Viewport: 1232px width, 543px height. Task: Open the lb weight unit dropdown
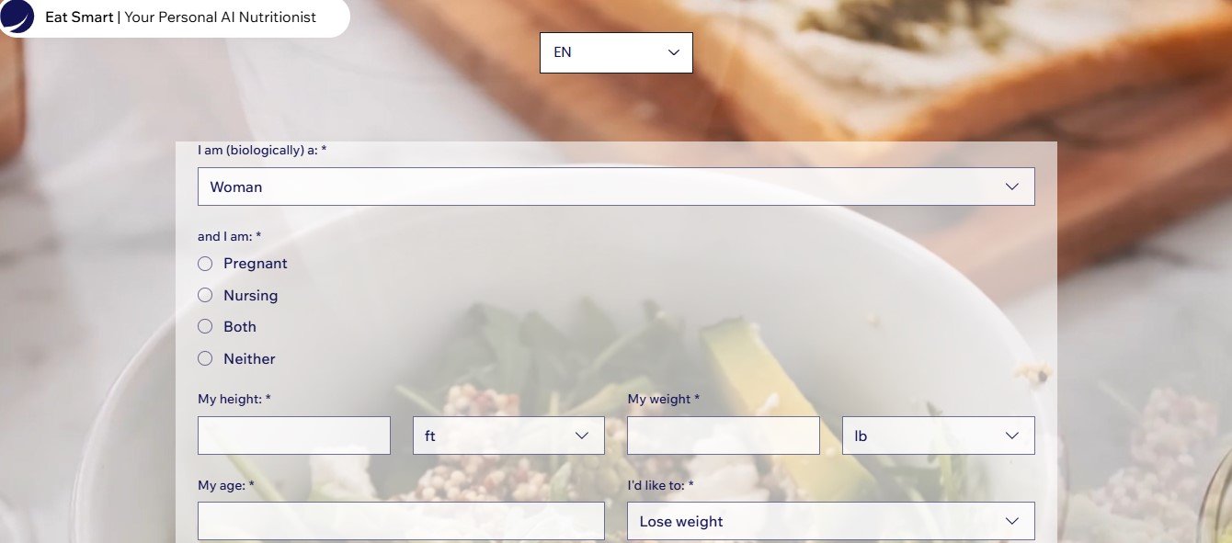point(939,436)
